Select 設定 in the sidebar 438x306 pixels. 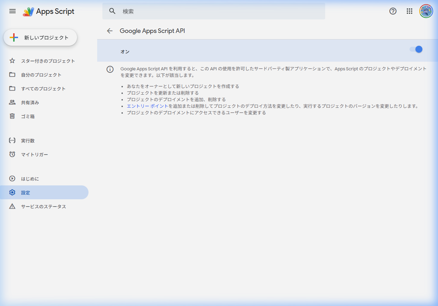44,193
